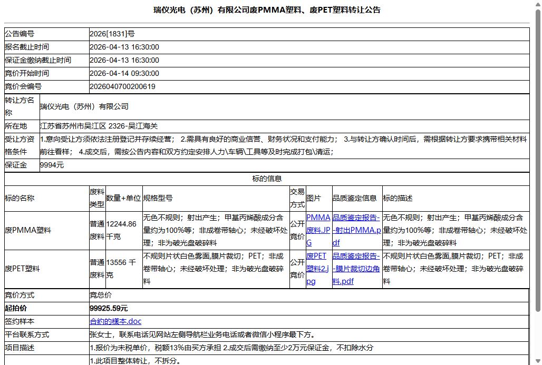
Task: Click the 报名截止时间 label
Action: (x=27, y=47)
